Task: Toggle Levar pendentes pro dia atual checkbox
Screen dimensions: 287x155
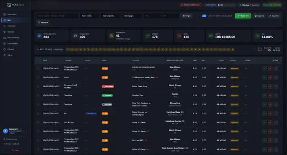Action: tap(204, 16)
